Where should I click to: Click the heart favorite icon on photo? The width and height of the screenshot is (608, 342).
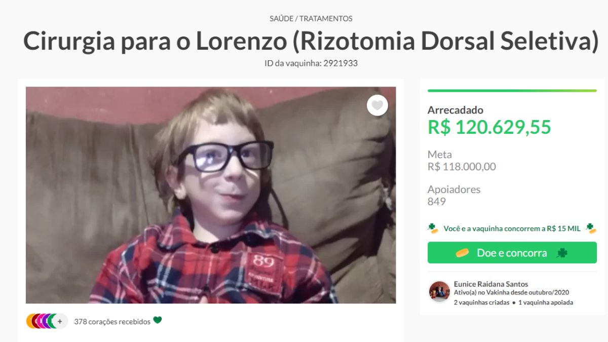377,105
